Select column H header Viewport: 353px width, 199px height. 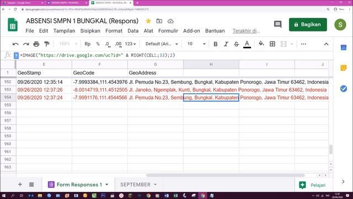click(x=211, y=64)
